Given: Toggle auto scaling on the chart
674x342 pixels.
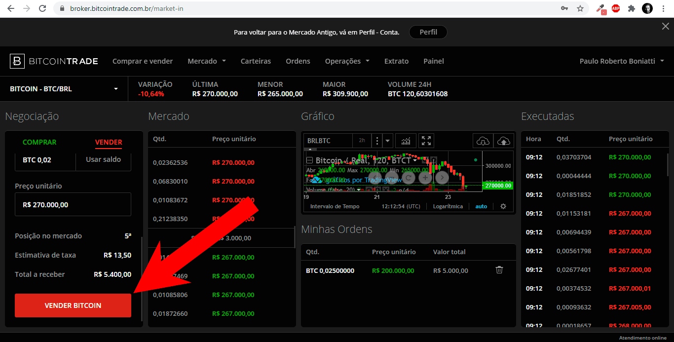Looking at the screenshot, I should (x=481, y=206).
